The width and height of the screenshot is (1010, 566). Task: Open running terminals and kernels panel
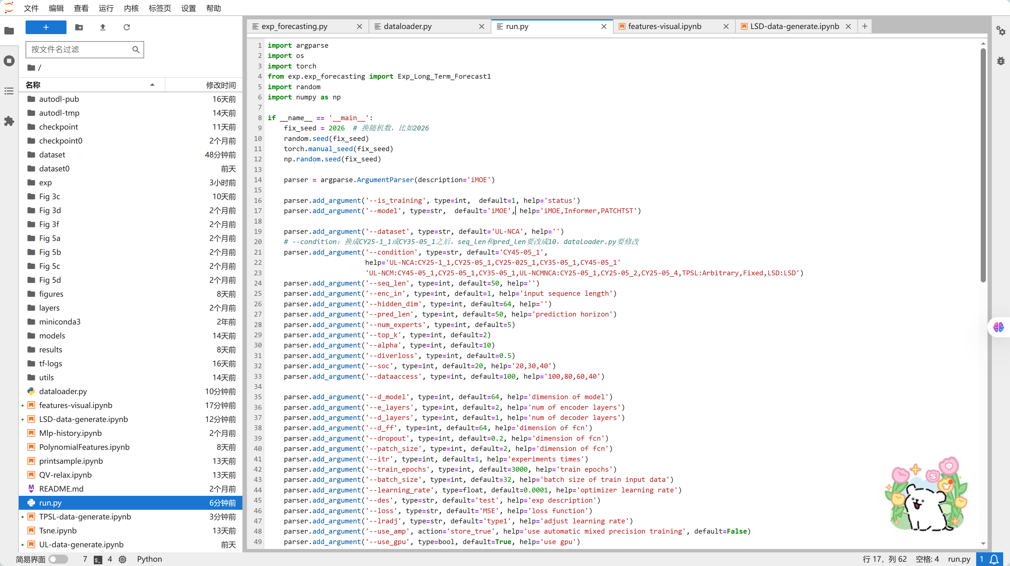[9, 61]
